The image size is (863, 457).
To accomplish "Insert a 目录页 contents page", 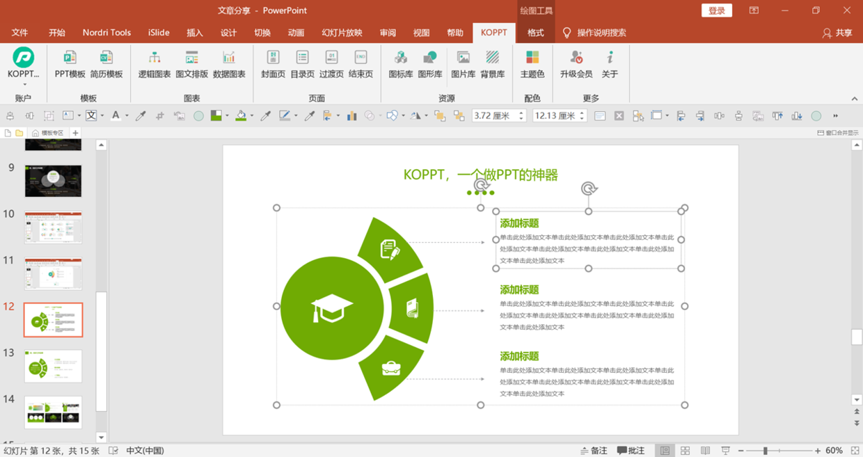I will (302, 65).
